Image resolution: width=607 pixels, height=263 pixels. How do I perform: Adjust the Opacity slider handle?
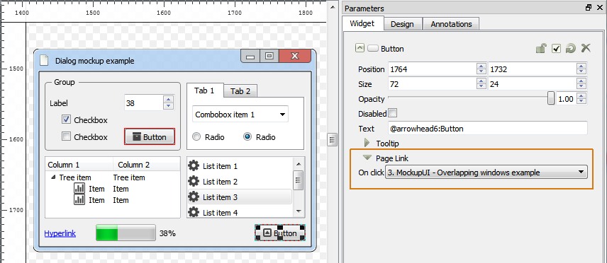tap(551, 98)
